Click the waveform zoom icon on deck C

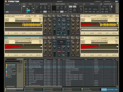pyautogui.click(x=41, y=47)
